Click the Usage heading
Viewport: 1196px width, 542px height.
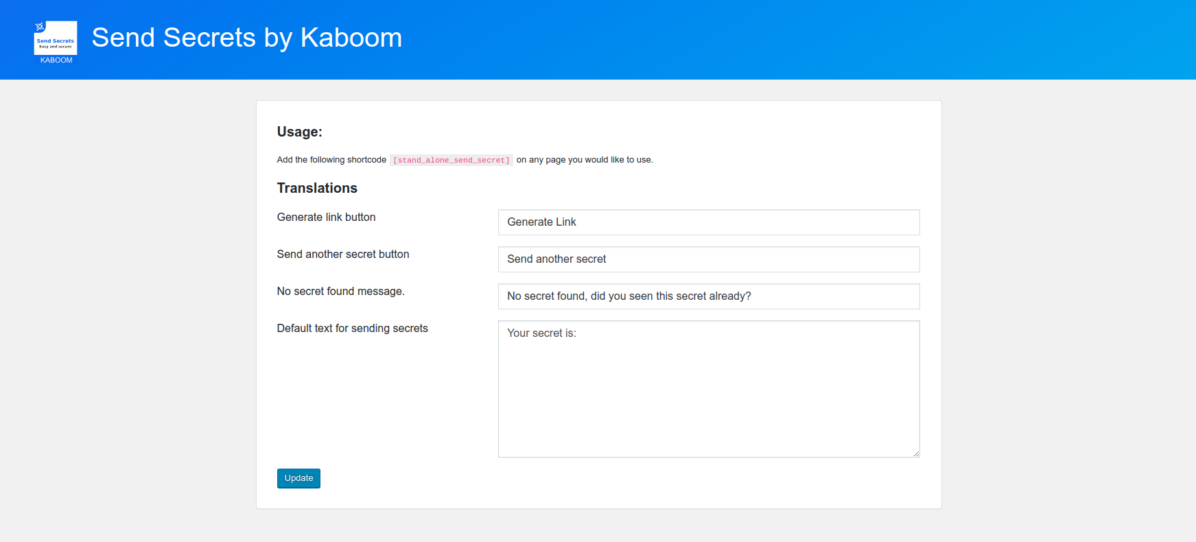tap(300, 132)
